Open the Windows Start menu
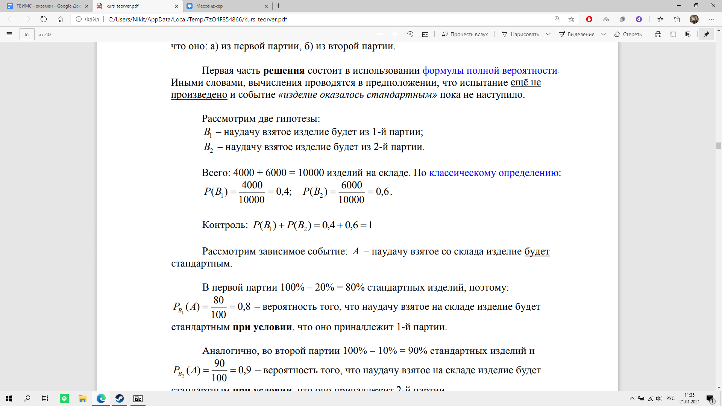The height and width of the screenshot is (406, 722). pos(9,398)
